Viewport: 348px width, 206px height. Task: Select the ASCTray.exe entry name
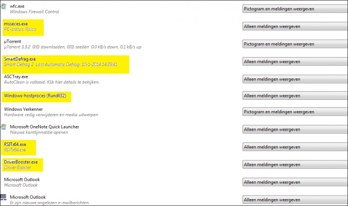click(16, 76)
